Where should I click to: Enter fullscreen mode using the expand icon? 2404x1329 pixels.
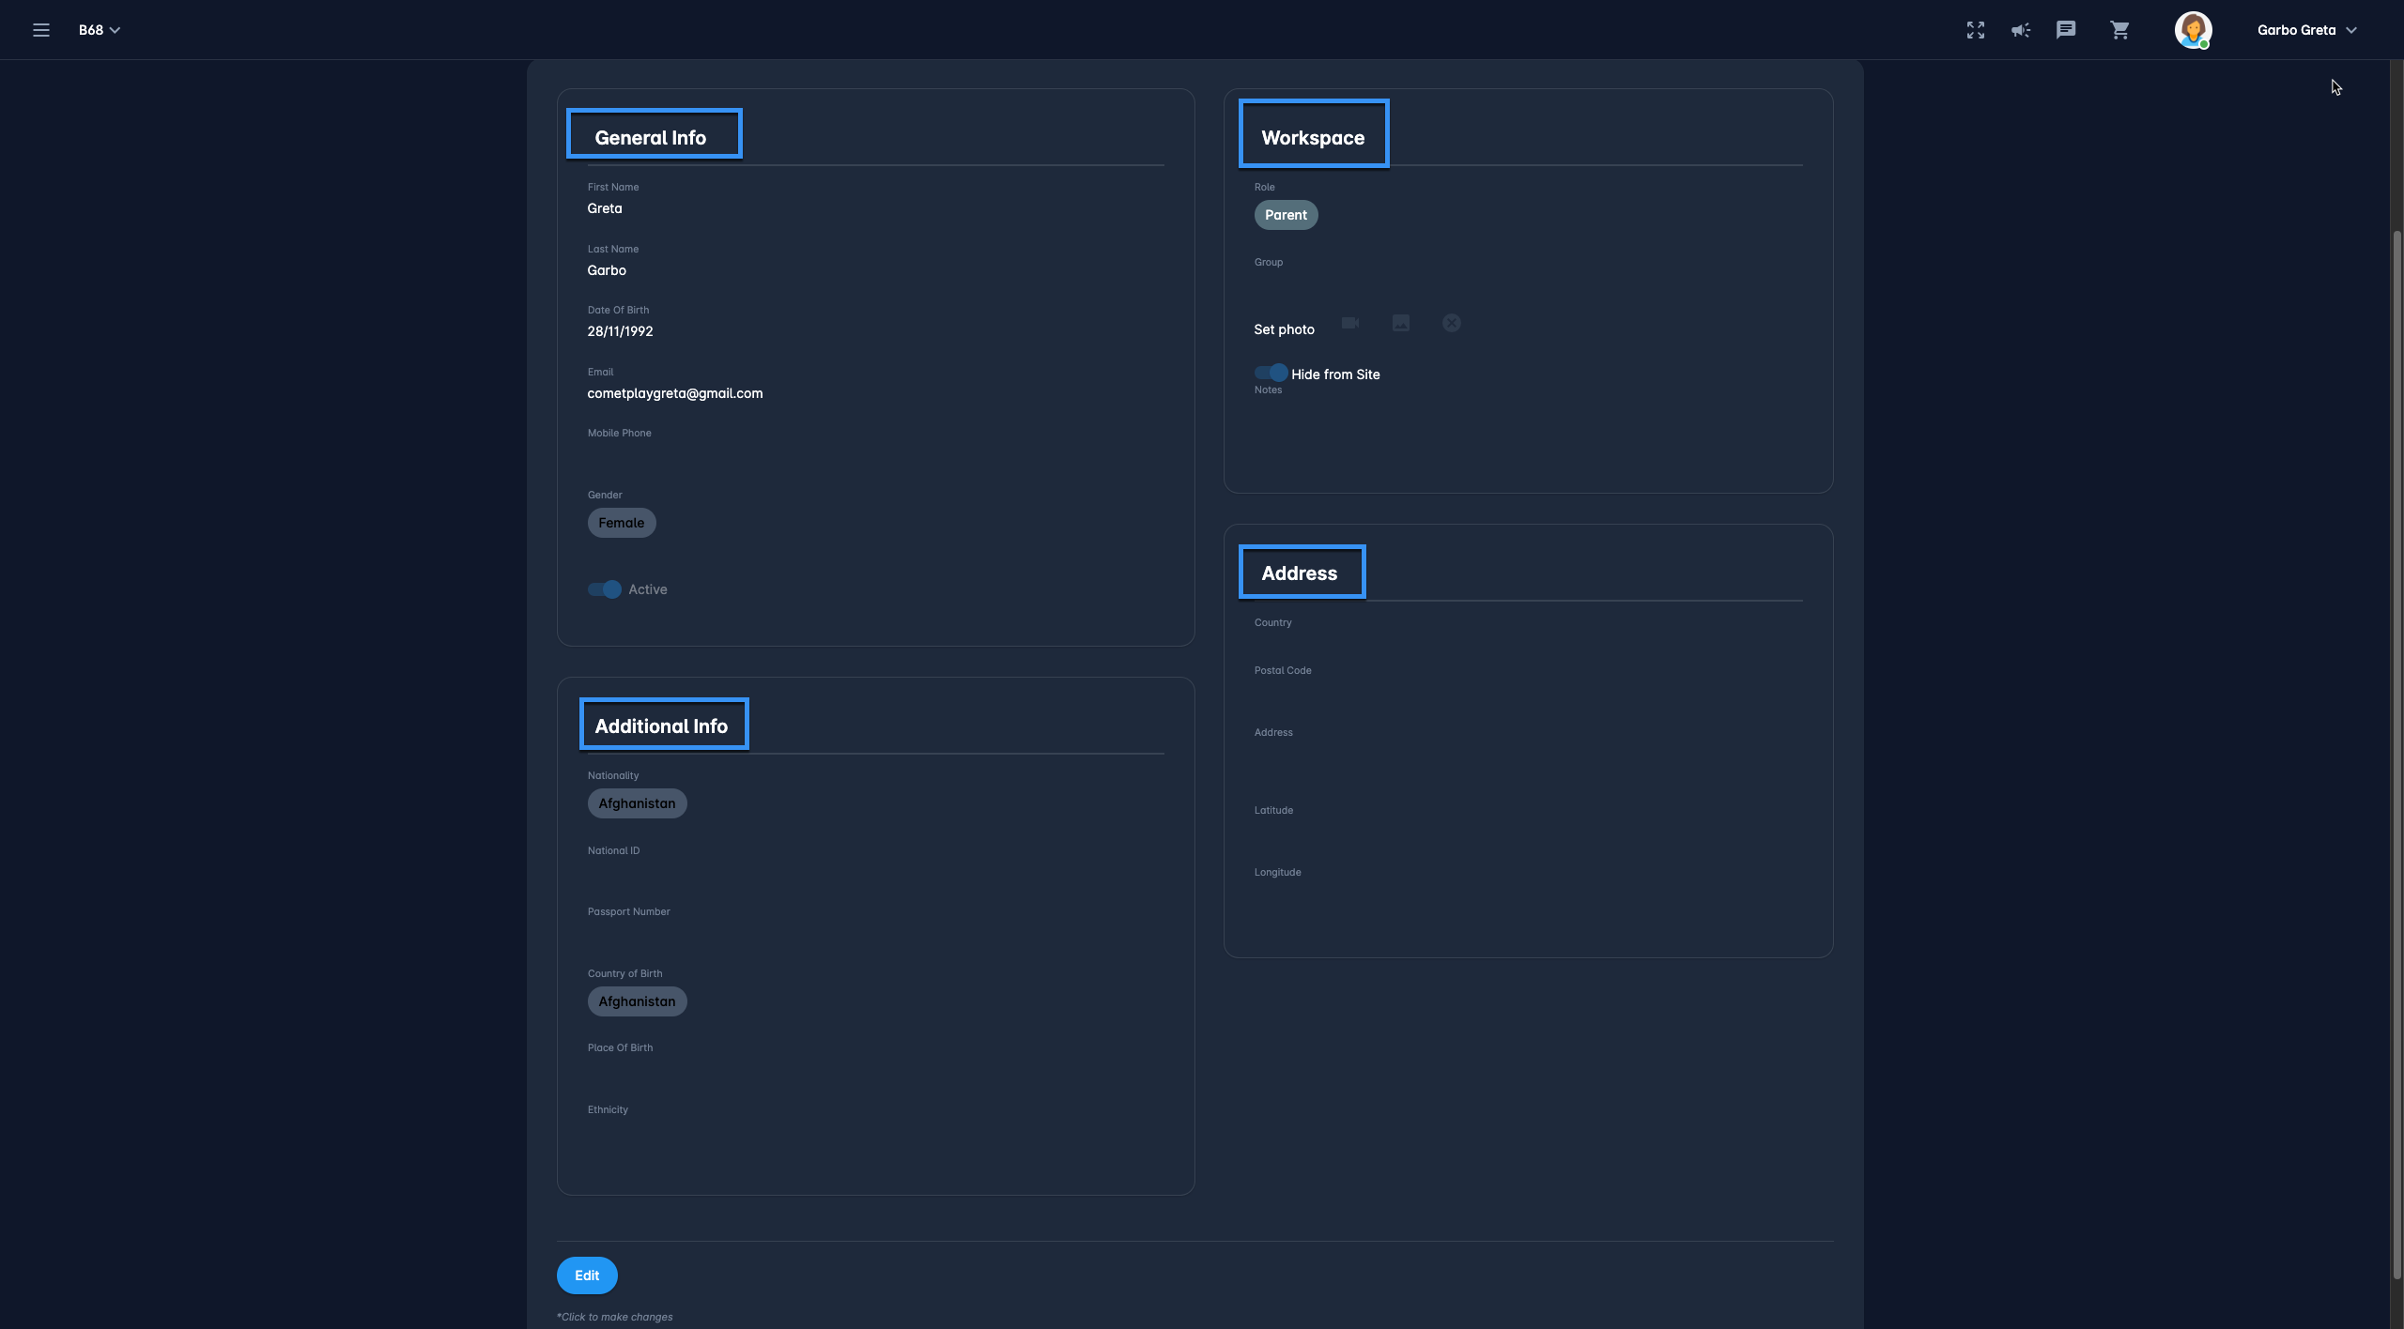tap(1976, 30)
